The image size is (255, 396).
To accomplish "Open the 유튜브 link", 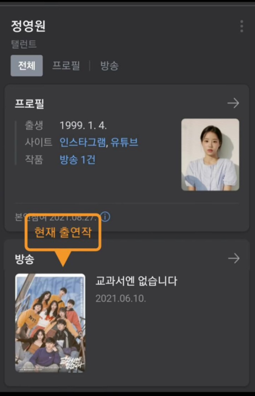I will point(124,143).
